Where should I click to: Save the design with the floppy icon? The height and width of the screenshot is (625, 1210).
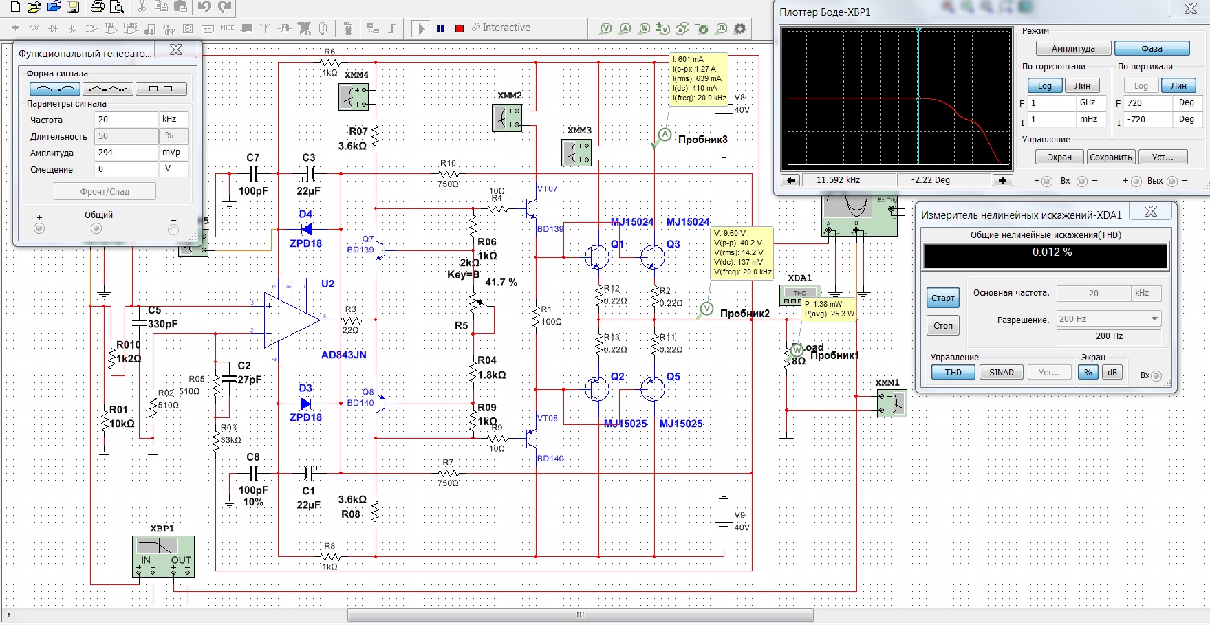point(73,8)
